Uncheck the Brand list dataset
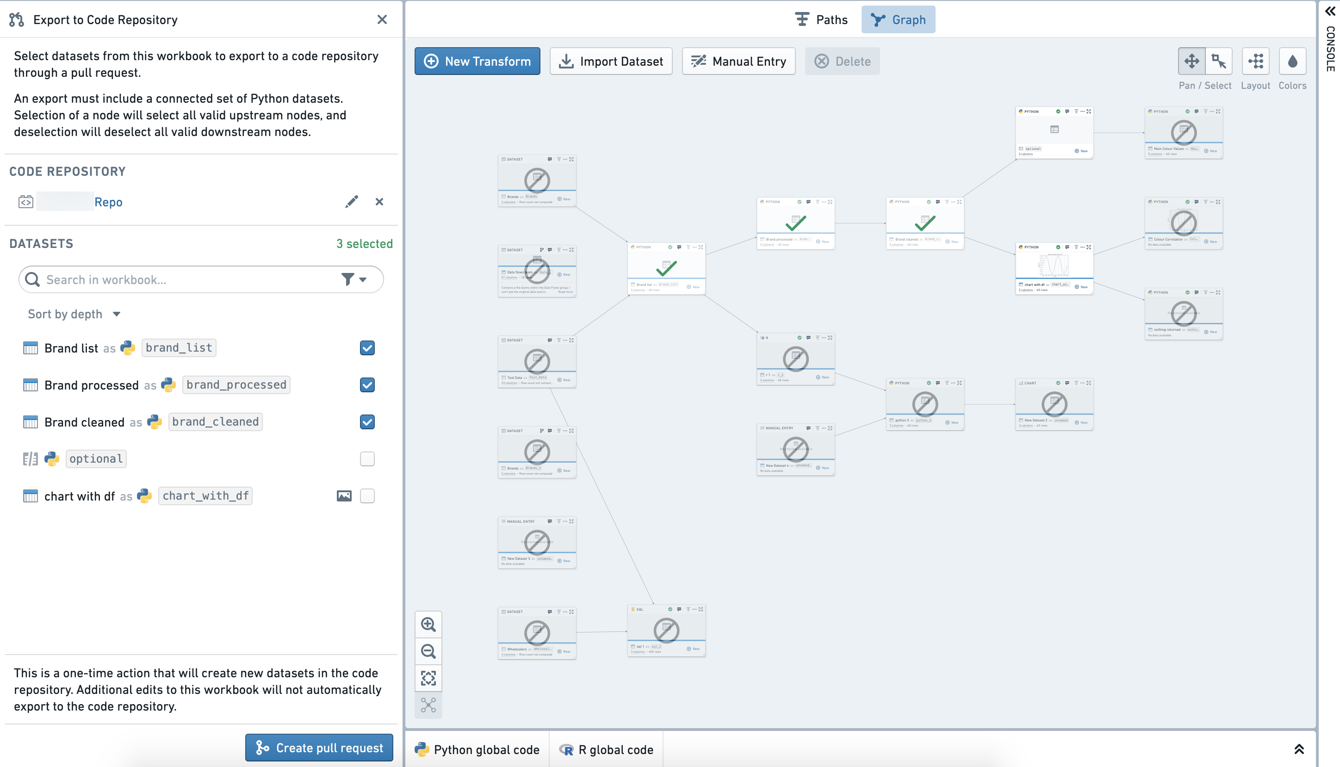This screenshot has width=1340, height=767. pos(367,348)
